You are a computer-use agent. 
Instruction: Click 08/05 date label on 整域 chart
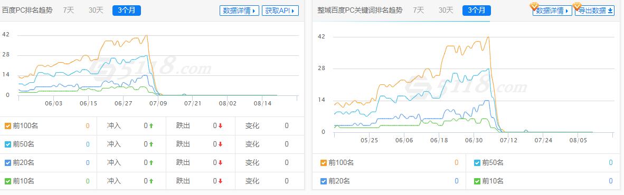click(x=578, y=140)
